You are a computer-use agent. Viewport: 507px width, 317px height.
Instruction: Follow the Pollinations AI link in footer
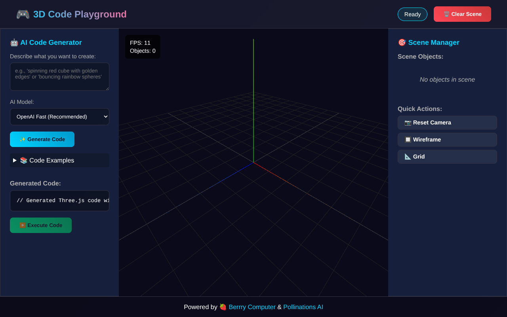pos(303,307)
